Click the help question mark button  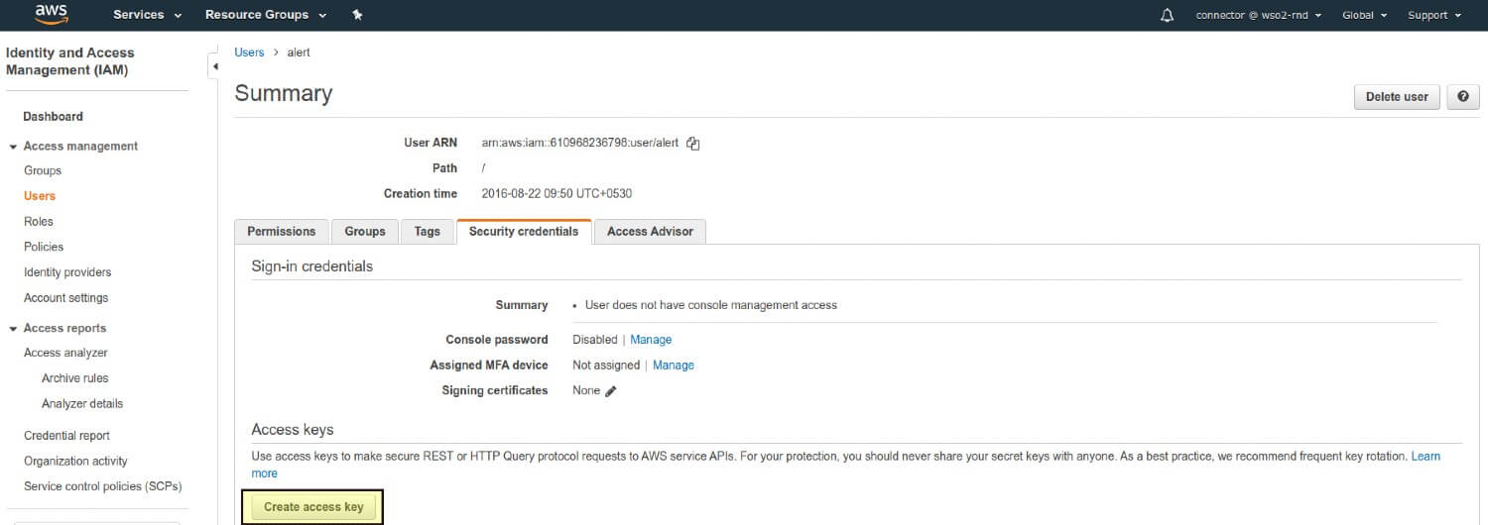(1463, 96)
